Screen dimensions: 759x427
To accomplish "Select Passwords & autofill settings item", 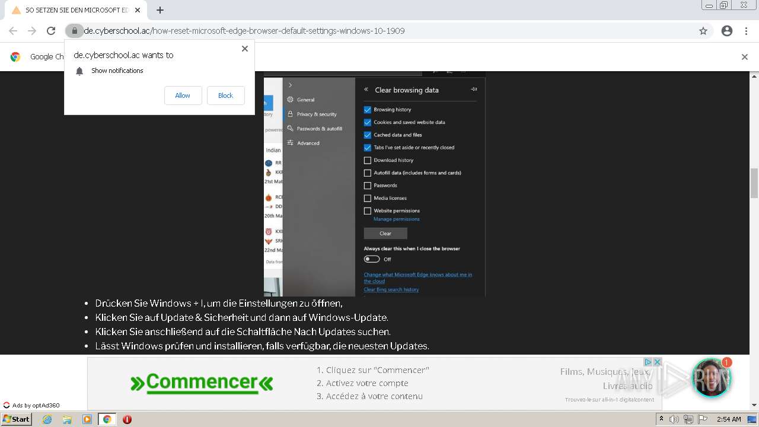I will pyautogui.click(x=315, y=129).
